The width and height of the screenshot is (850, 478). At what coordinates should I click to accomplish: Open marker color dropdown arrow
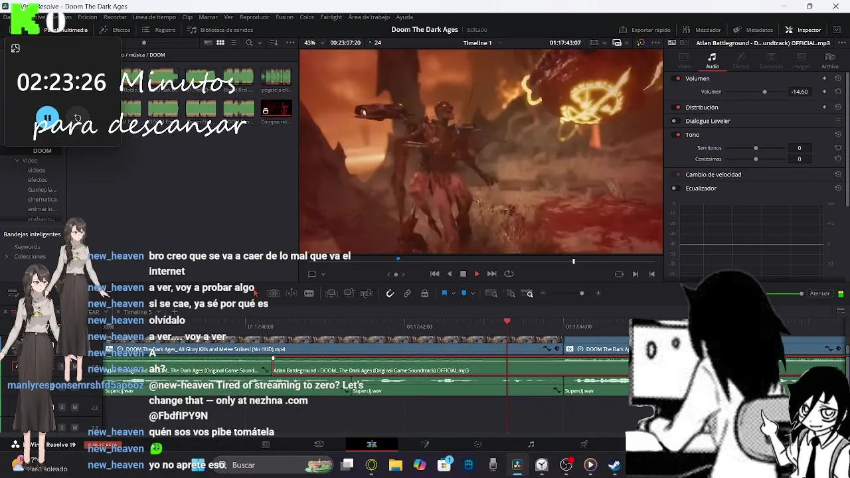[x=472, y=293]
